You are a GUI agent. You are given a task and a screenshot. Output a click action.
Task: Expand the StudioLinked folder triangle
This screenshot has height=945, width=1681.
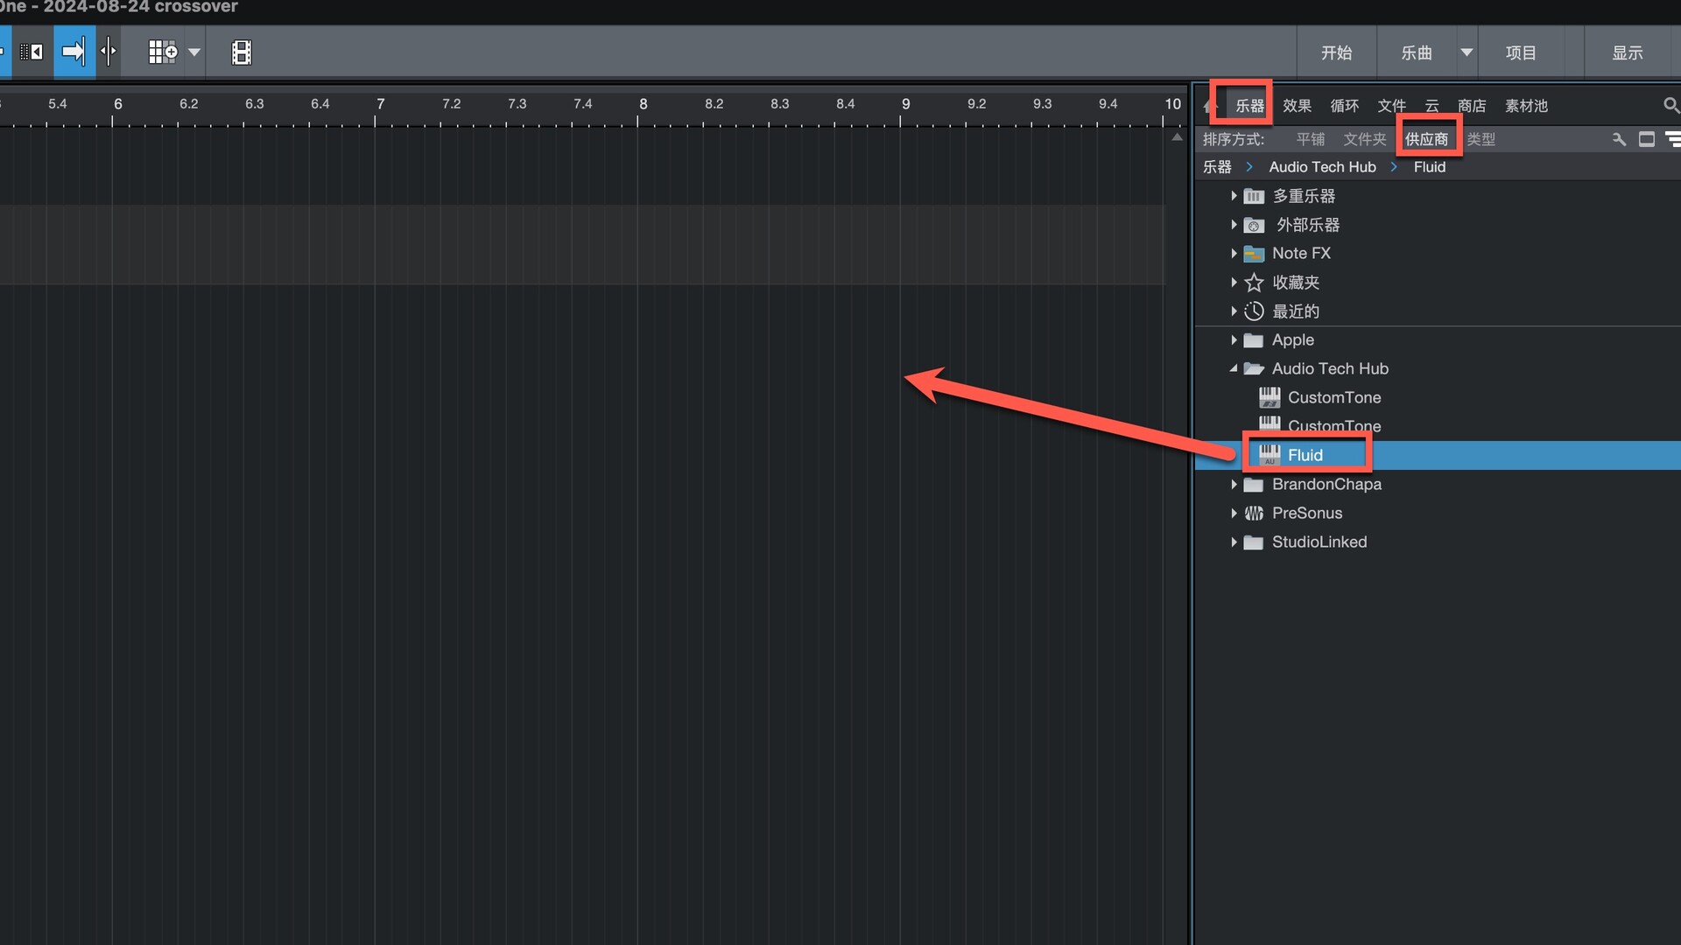coord(1234,542)
